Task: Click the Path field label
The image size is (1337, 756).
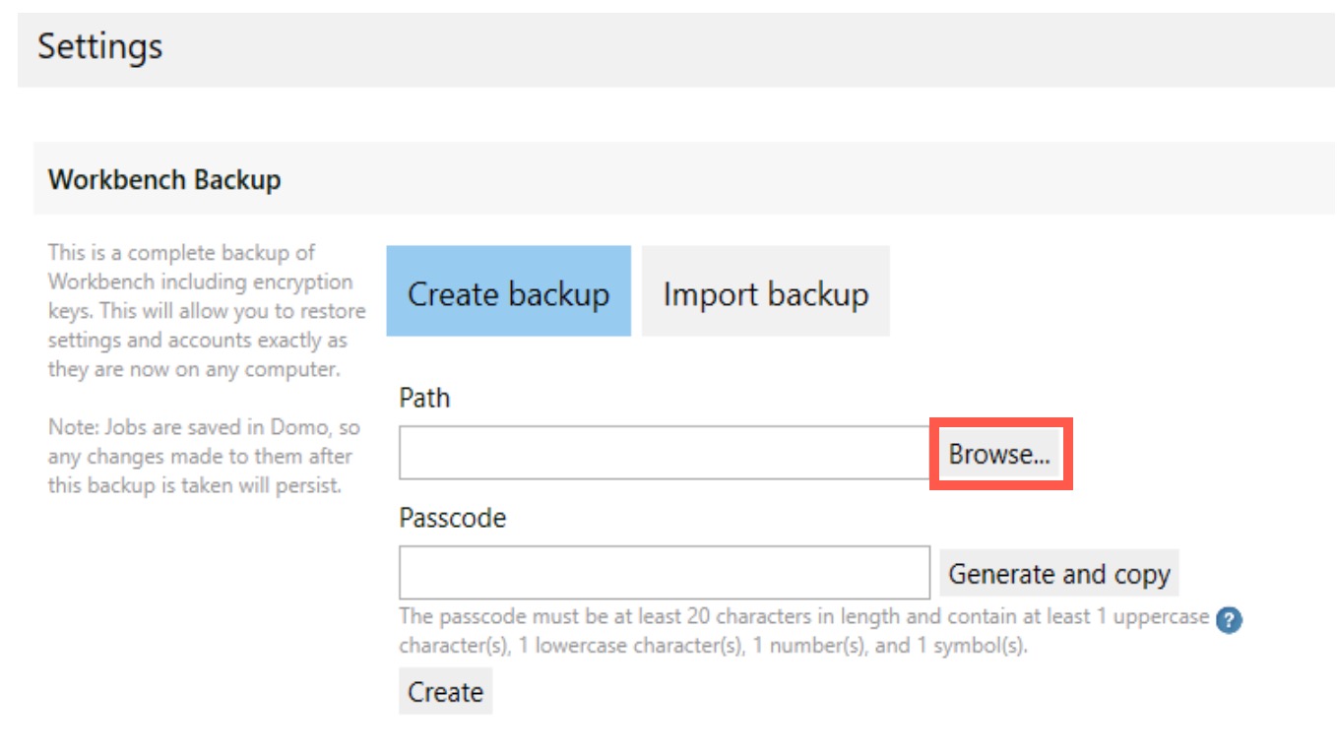Action: click(424, 398)
